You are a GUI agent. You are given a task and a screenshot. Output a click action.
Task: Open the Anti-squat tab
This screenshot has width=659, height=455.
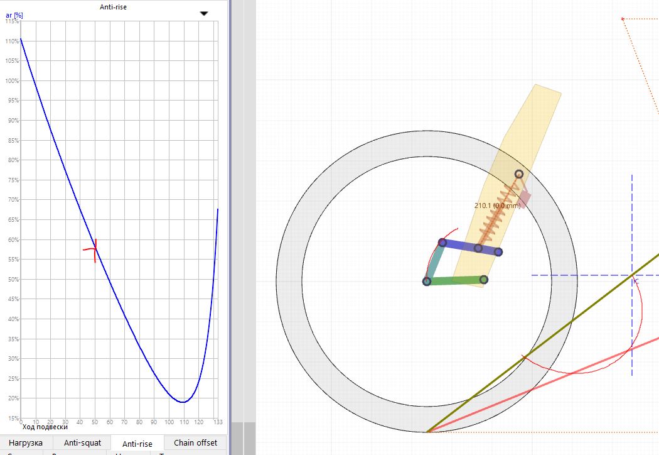[x=83, y=443]
